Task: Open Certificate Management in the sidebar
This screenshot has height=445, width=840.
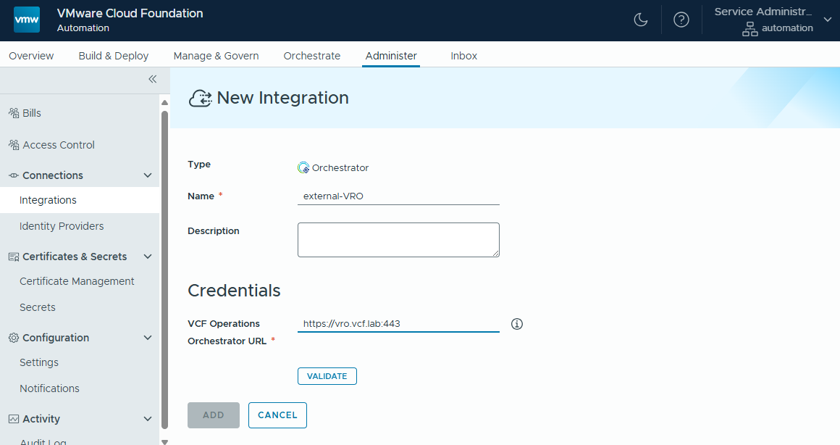Action: pyautogui.click(x=77, y=281)
